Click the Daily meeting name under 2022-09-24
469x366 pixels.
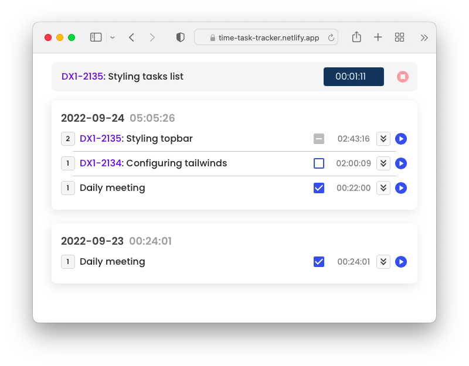coord(113,187)
